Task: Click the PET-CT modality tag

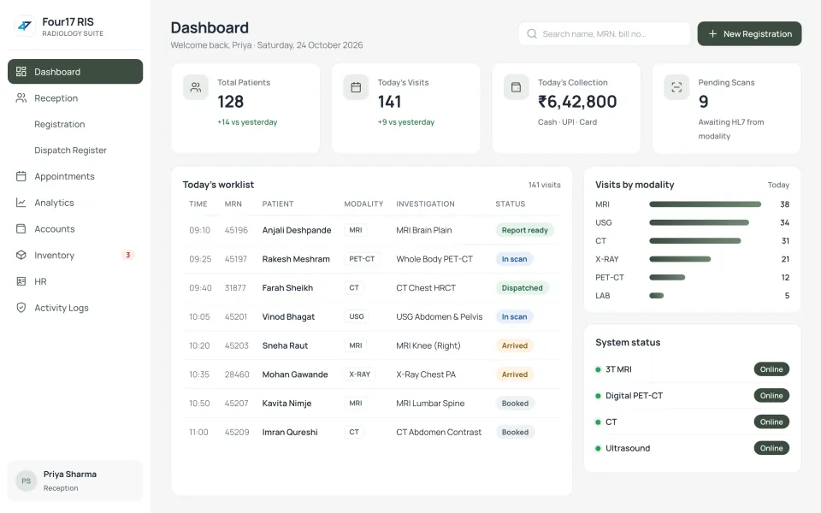Action: (x=362, y=259)
